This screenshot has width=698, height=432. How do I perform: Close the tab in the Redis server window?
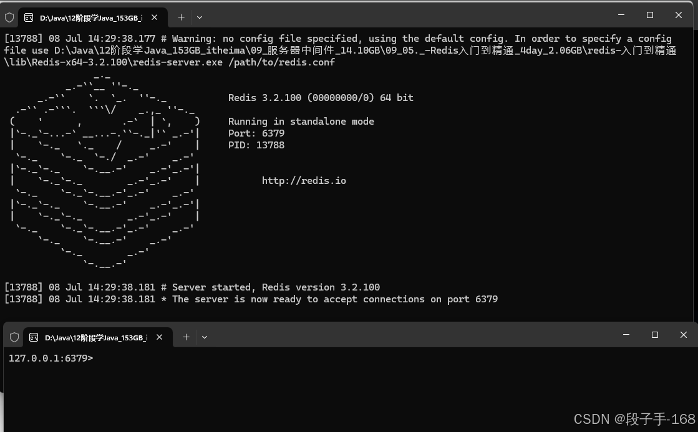(155, 17)
